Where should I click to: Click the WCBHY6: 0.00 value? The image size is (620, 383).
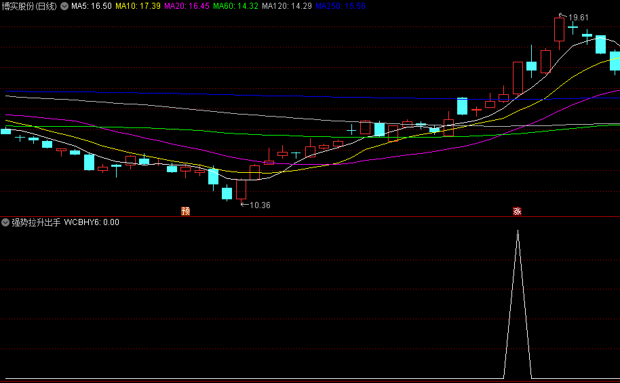point(92,222)
